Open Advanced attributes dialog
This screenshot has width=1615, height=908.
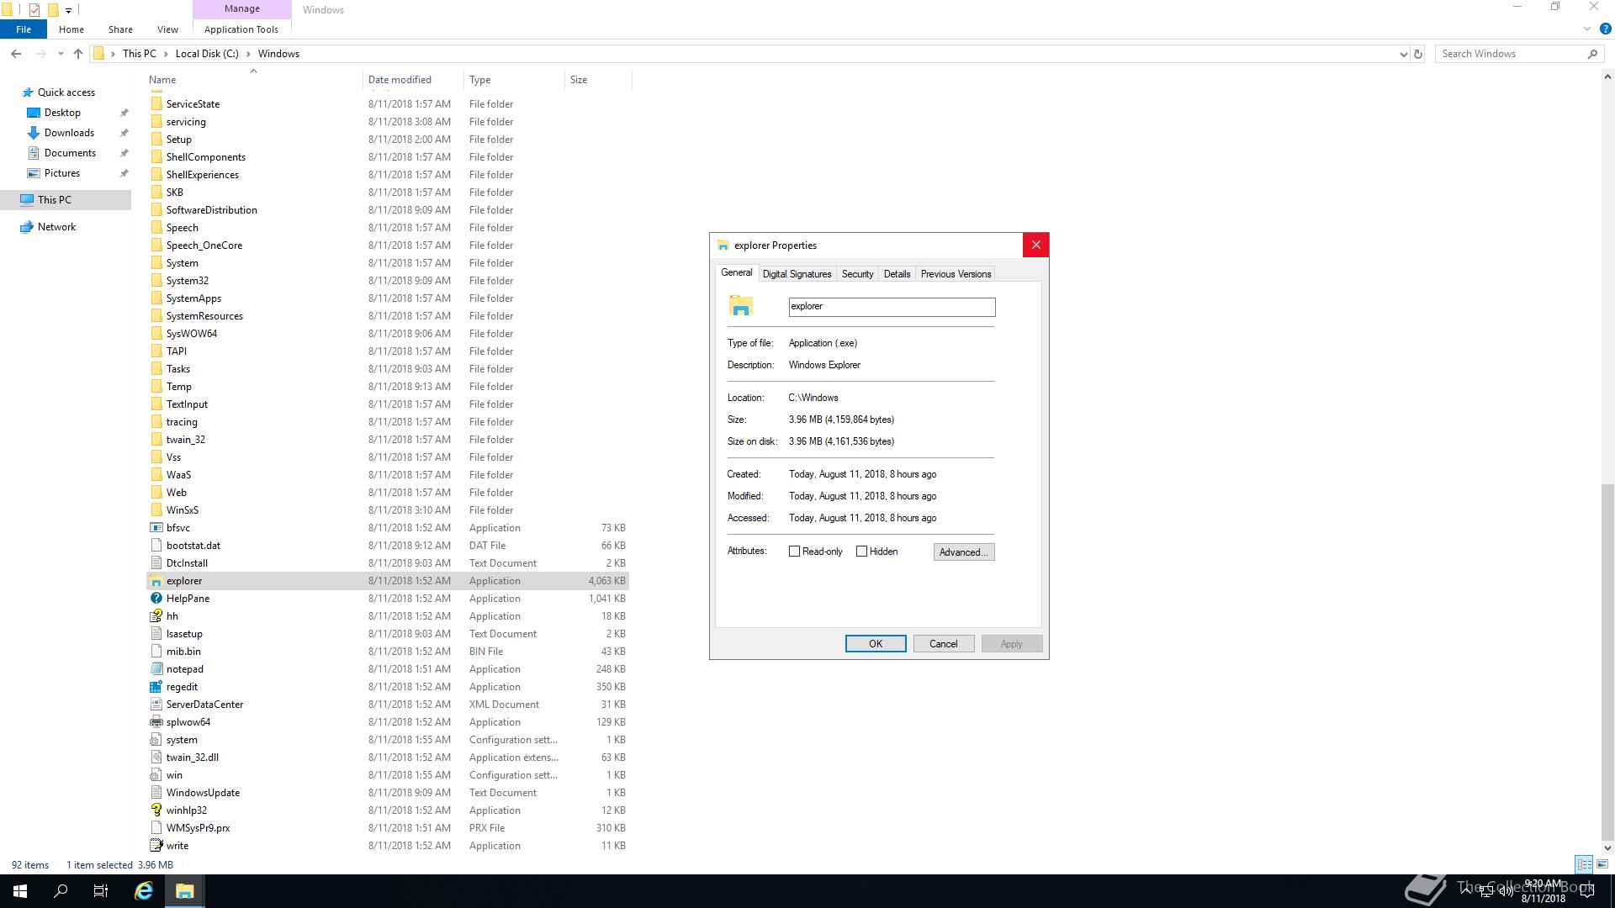(x=963, y=552)
